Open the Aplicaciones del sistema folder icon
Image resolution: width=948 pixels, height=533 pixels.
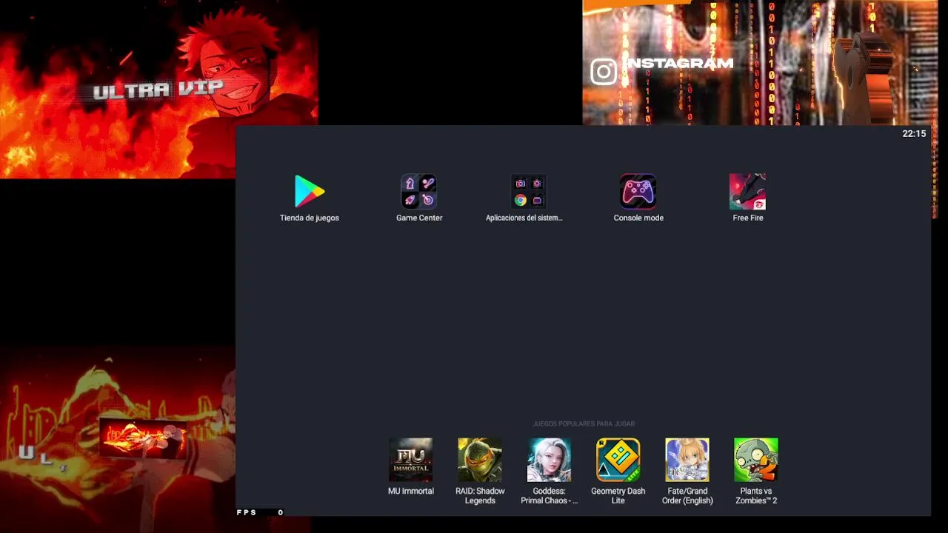pos(529,192)
